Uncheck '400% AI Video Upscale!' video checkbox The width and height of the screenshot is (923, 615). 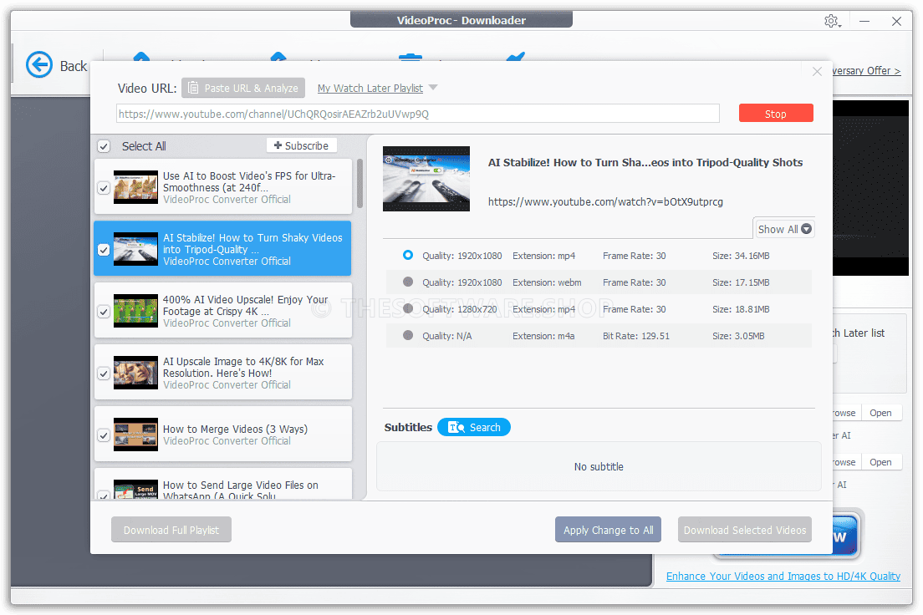click(104, 312)
